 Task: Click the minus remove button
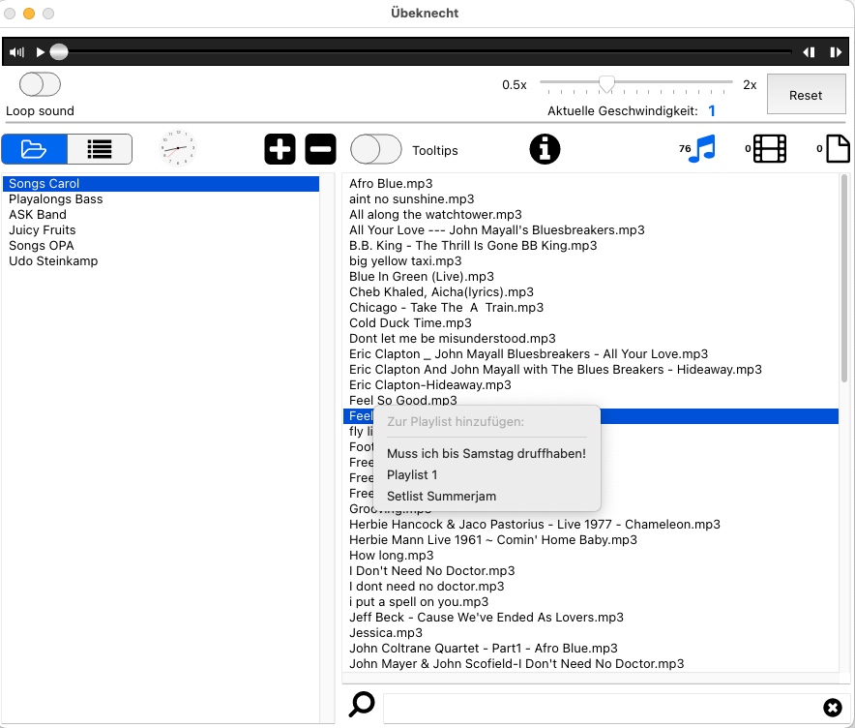point(321,149)
